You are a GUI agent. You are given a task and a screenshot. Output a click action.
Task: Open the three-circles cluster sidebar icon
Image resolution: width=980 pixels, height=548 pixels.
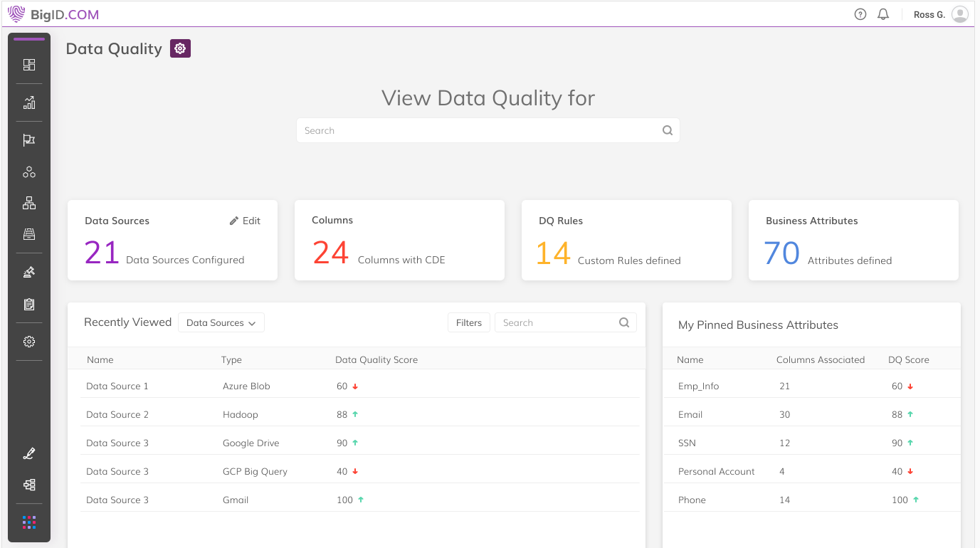29,172
